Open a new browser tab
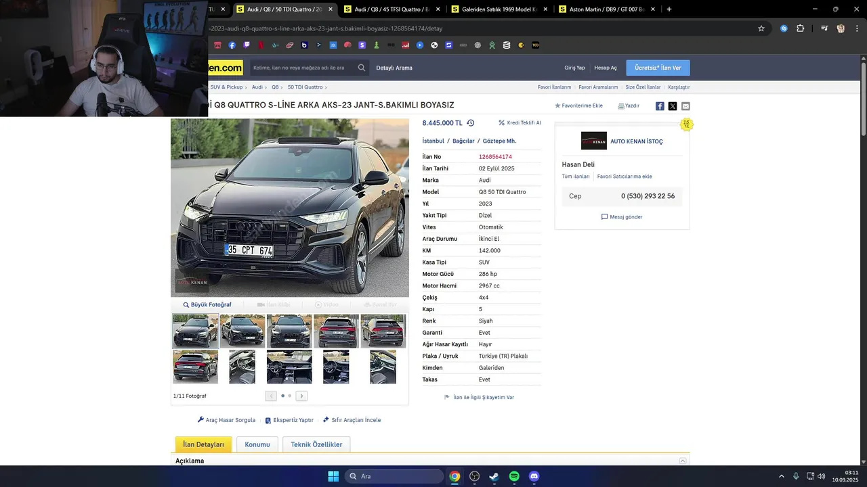Viewport: 867px width, 487px height. 669,9
